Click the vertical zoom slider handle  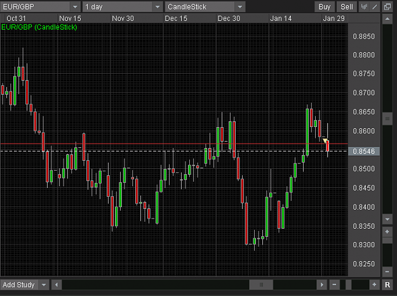click(387, 240)
